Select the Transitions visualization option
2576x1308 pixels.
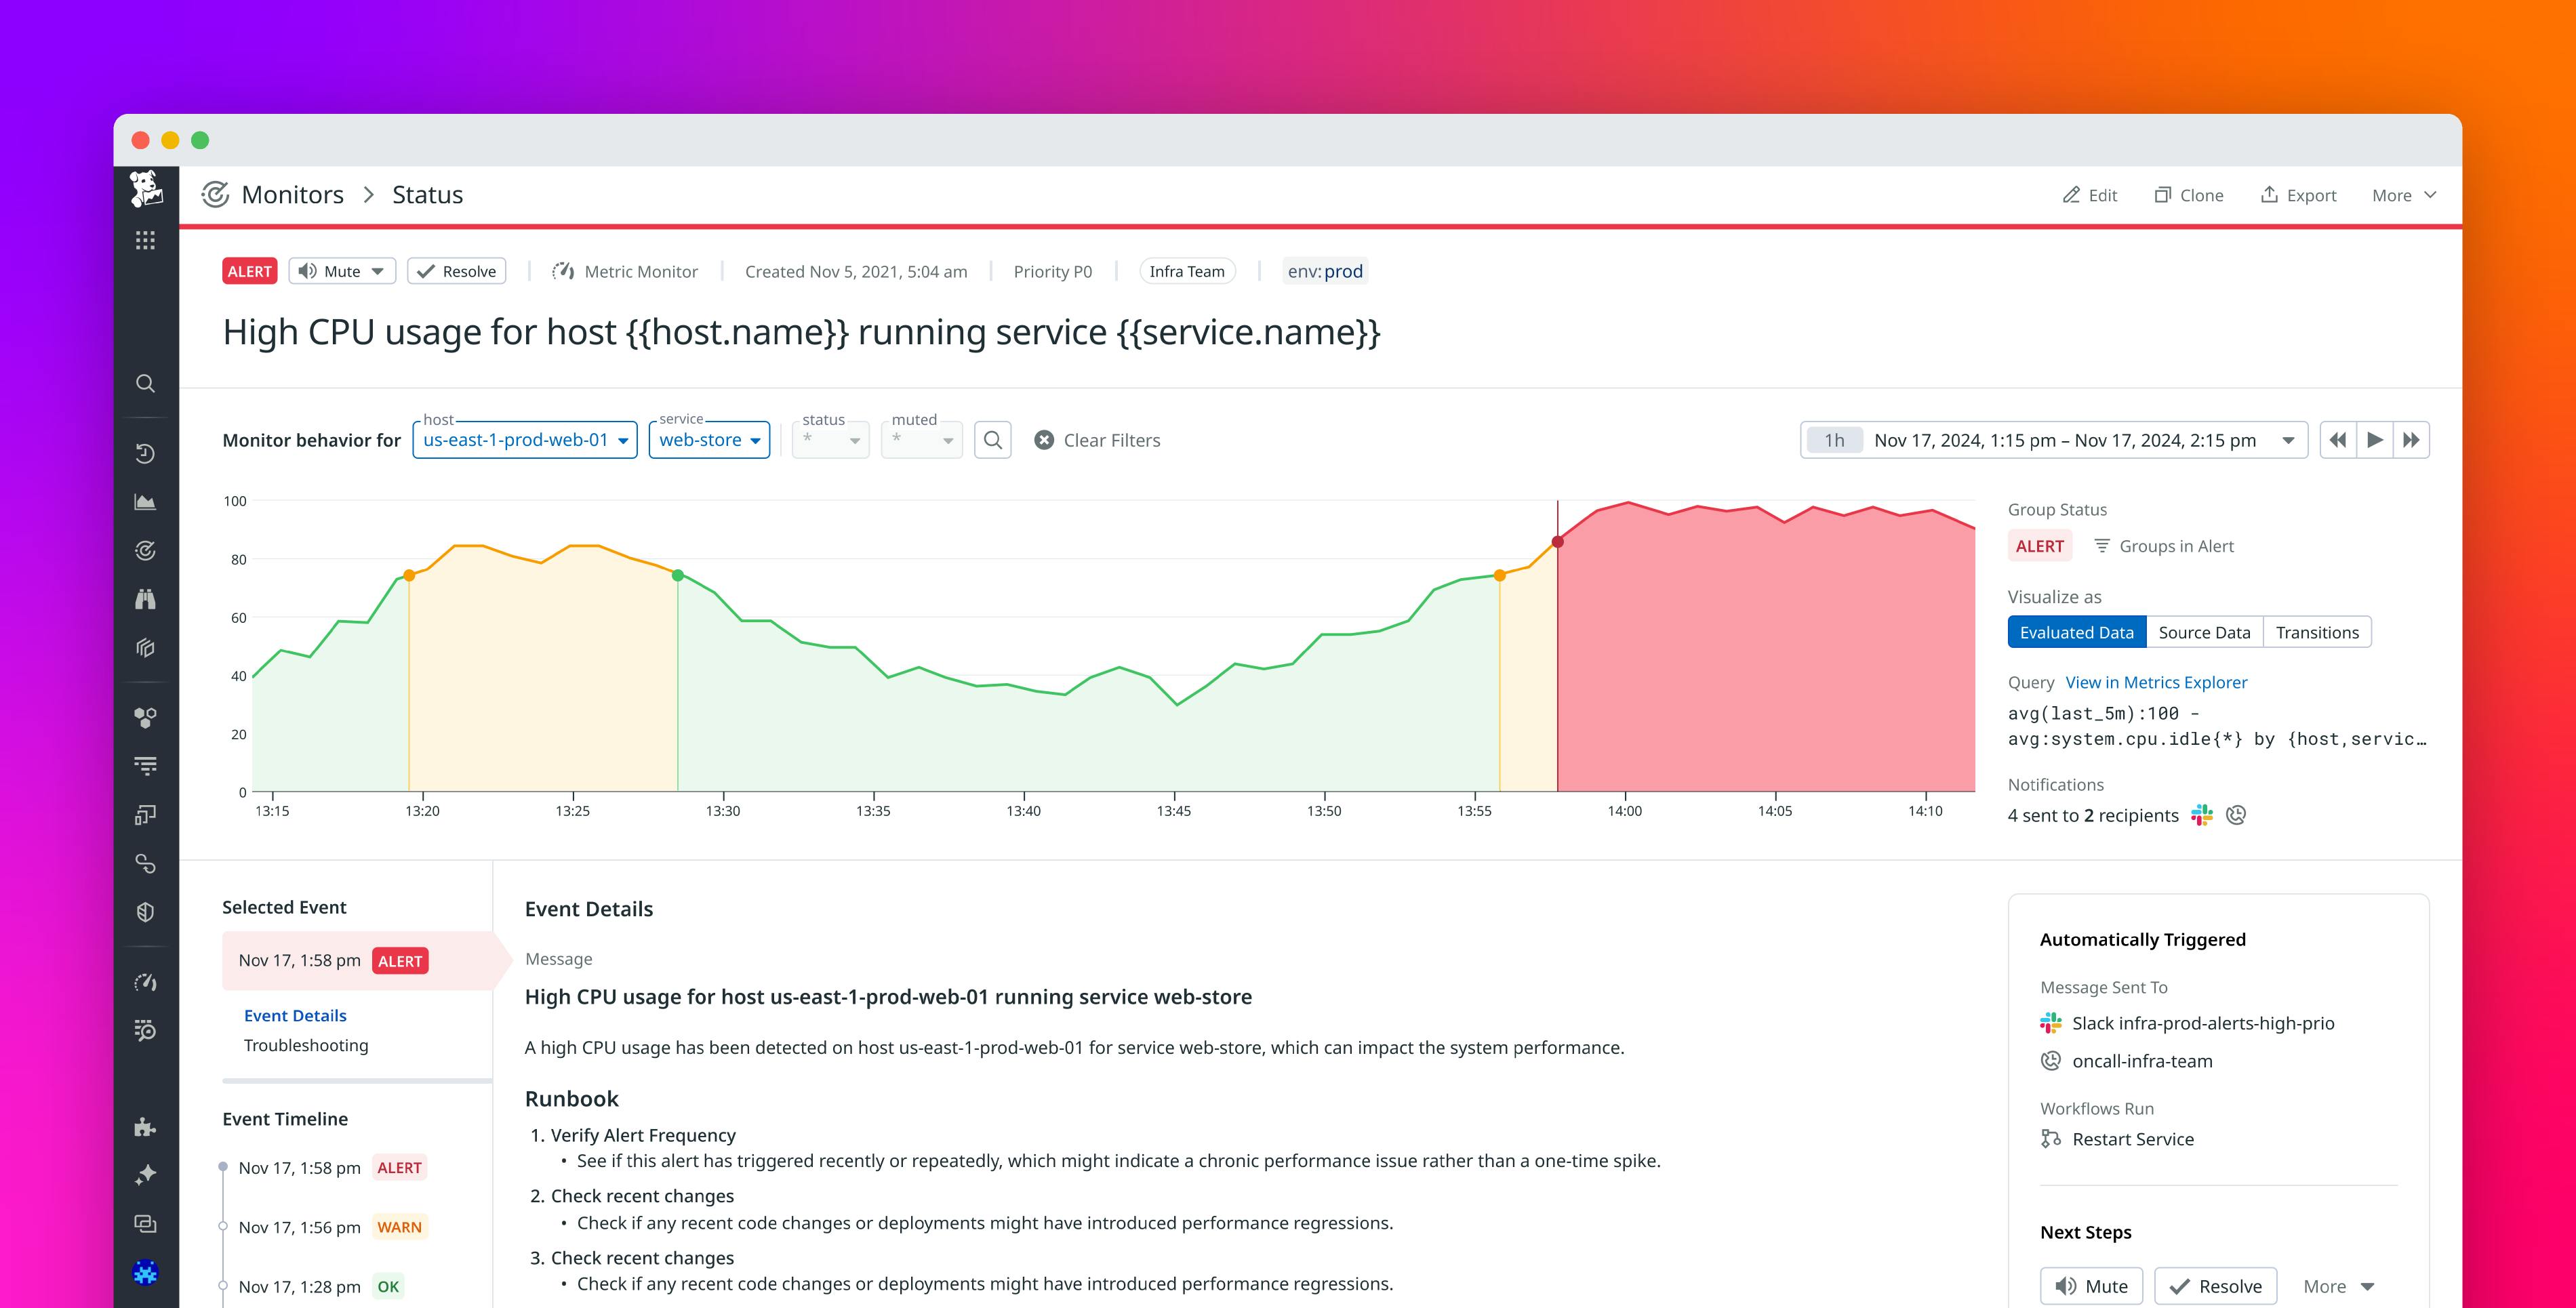click(x=2317, y=632)
